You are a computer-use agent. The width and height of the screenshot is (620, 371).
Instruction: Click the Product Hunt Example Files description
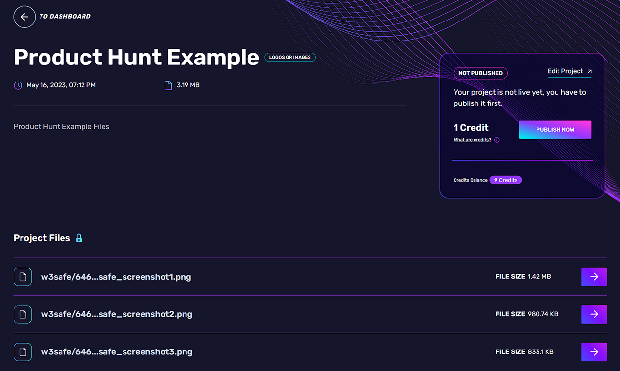click(x=62, y=127)
